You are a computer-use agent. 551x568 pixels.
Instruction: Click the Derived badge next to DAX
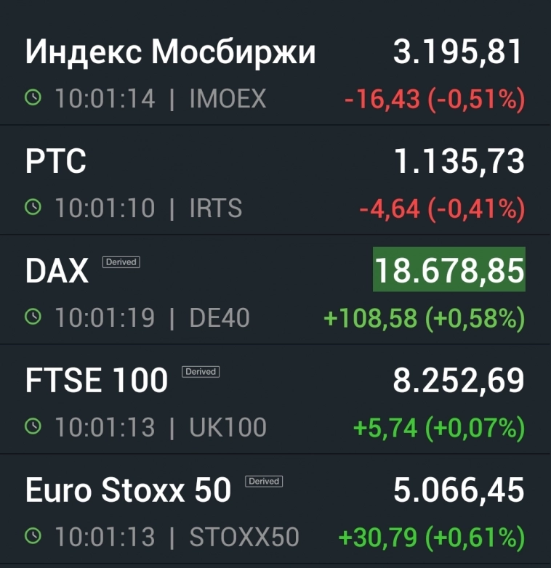tap(121, 261)
